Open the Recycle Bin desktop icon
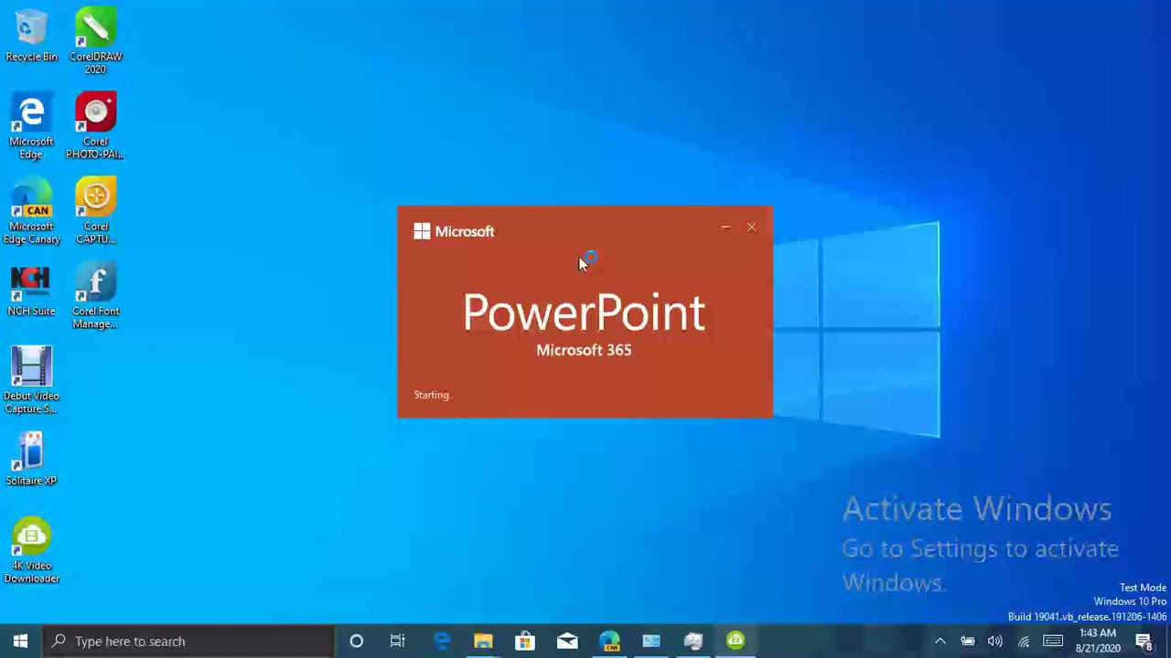 (x=31, y=37)
